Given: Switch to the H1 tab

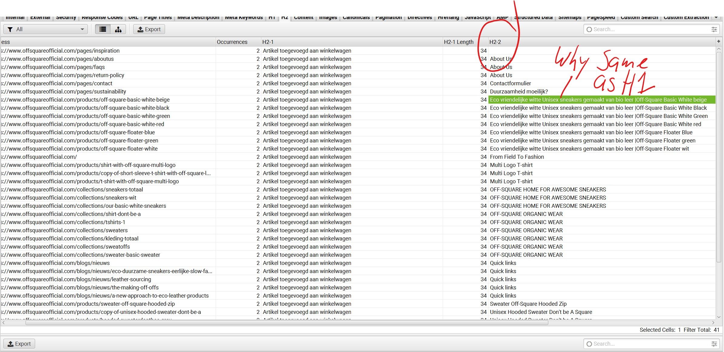Looking at the screenshot, I should tap(272, 18).
